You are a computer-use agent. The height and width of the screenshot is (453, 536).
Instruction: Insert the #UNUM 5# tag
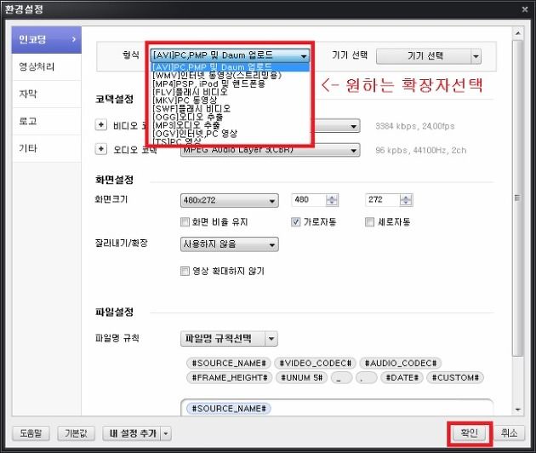(301, 378)
